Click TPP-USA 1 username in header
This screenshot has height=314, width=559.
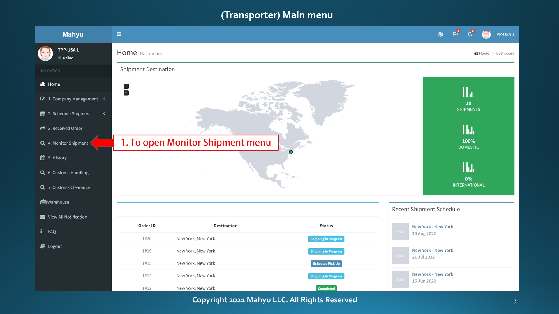(504, 34)
